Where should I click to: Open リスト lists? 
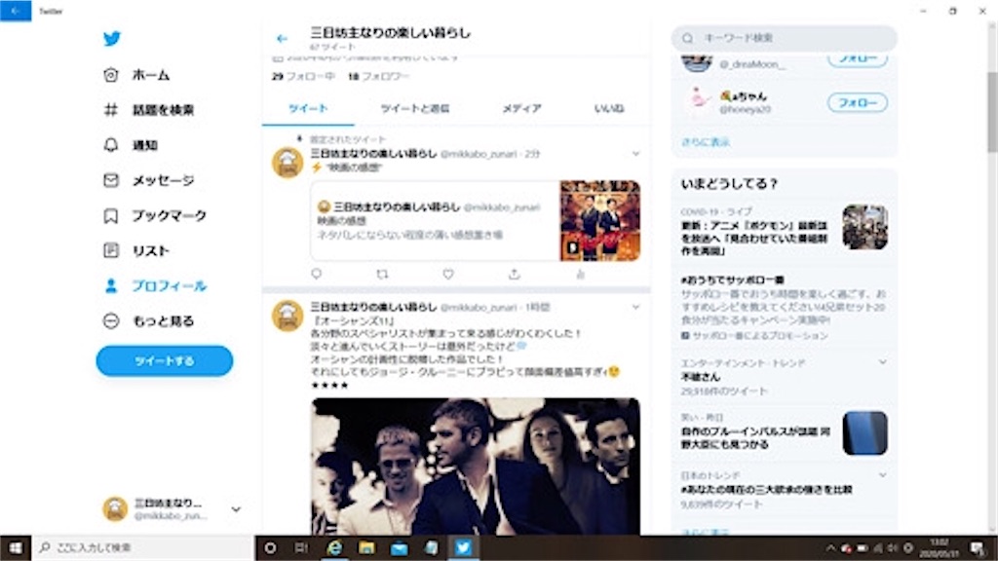point(136,250)
